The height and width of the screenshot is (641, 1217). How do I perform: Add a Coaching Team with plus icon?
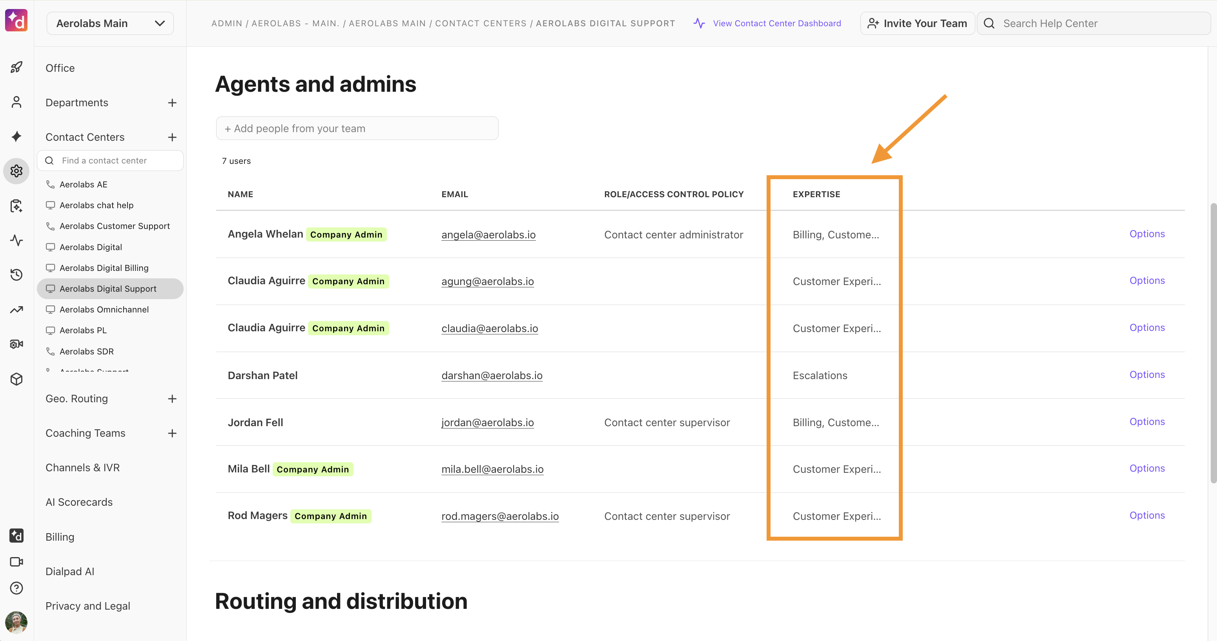point(173,433)
